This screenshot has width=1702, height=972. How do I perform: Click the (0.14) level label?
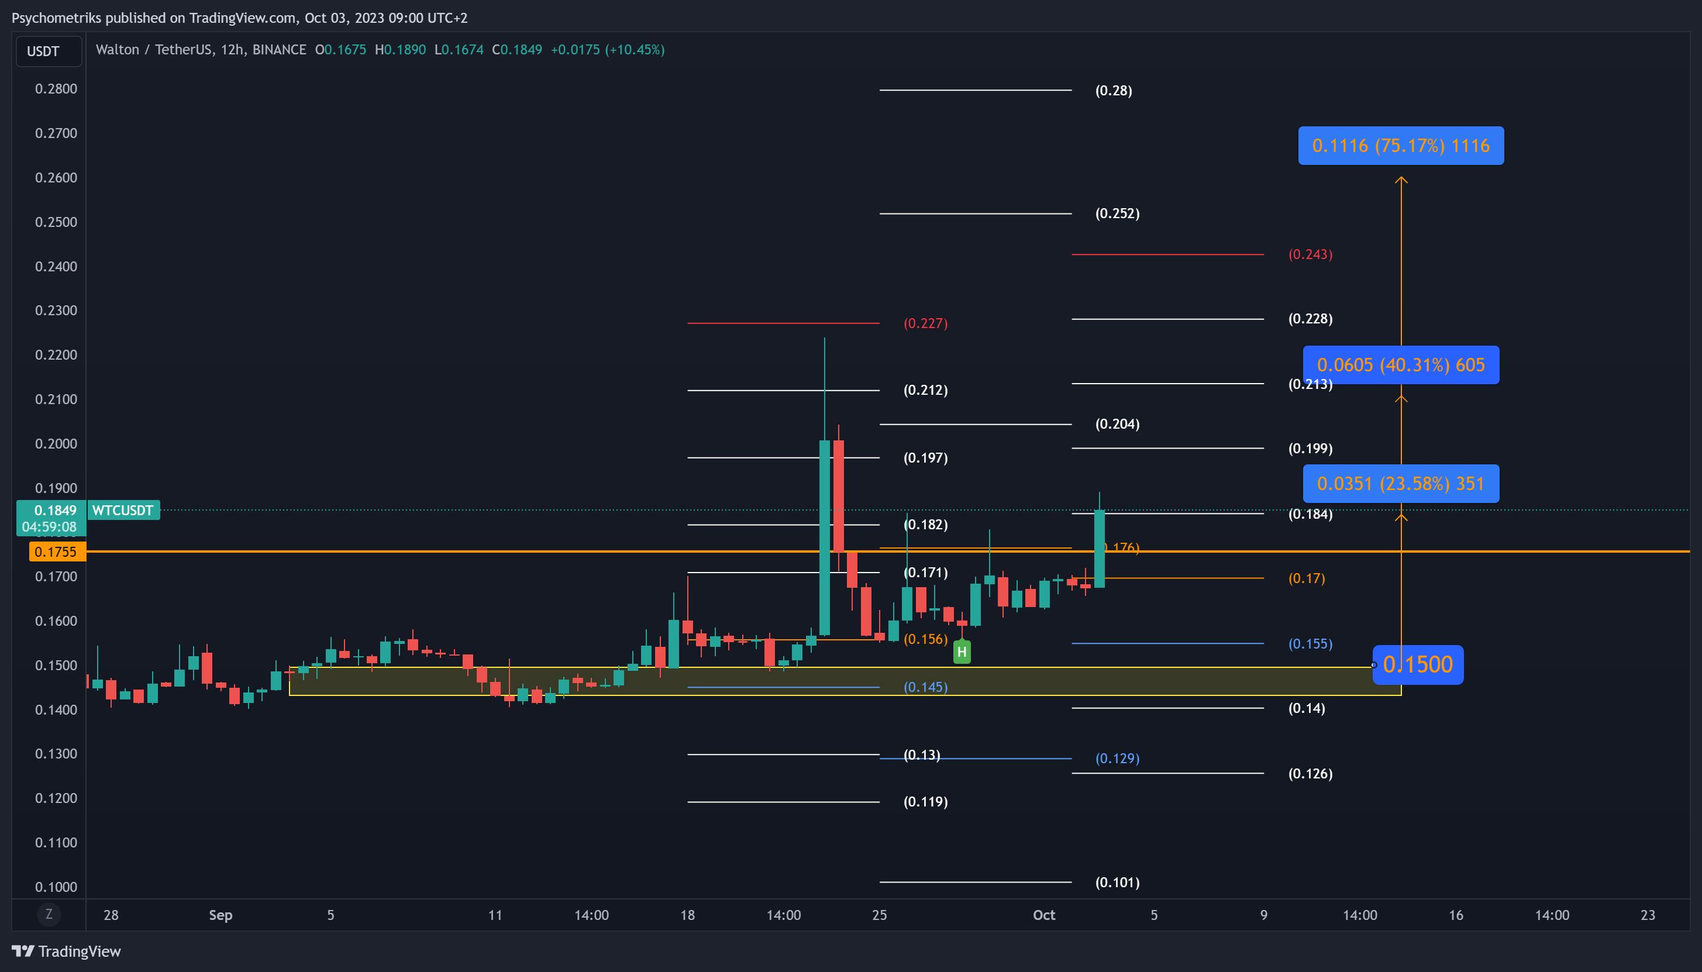click(x=1306, y=708)
